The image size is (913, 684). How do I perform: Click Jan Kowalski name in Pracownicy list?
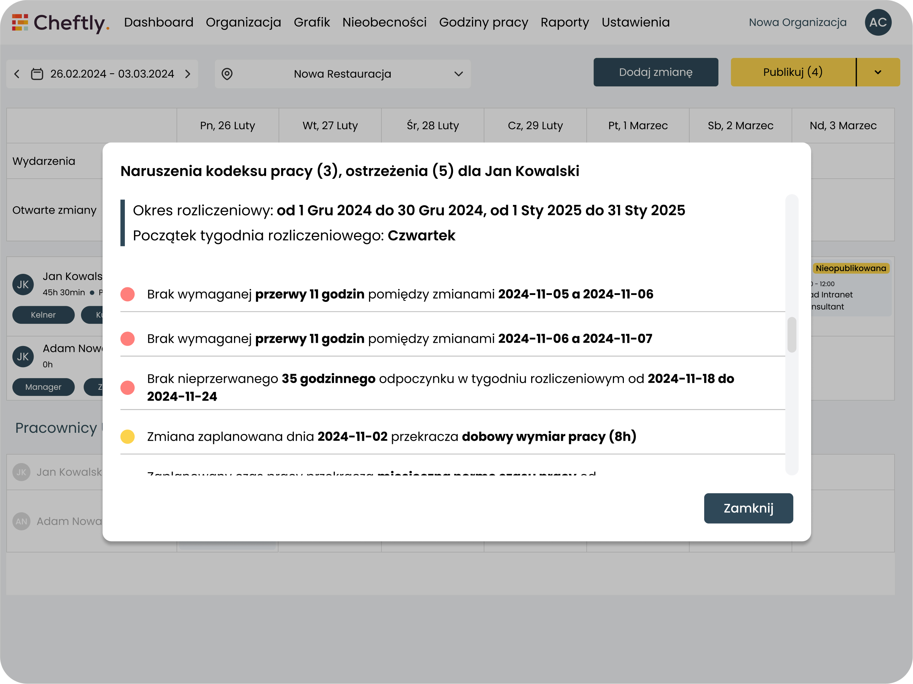(69, 472)
